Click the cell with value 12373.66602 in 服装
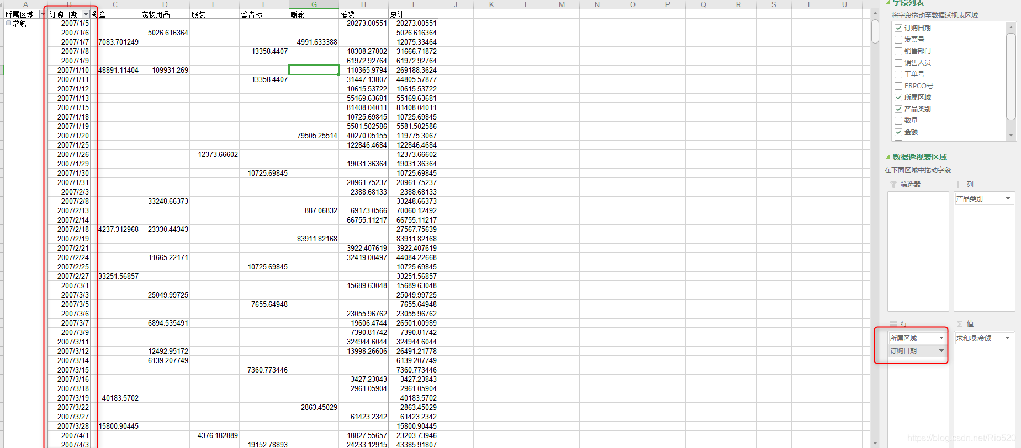Screen dimensions: 1021x448 [214, 155]
